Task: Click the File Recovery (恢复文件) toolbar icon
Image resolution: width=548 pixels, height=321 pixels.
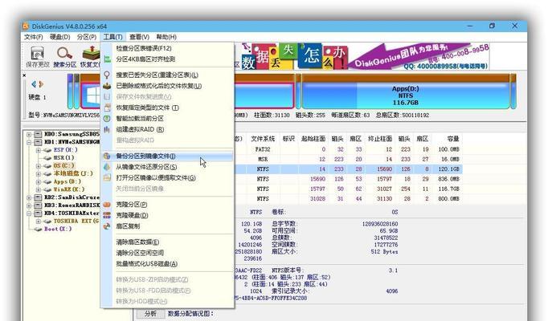Action: coord(91,54)
